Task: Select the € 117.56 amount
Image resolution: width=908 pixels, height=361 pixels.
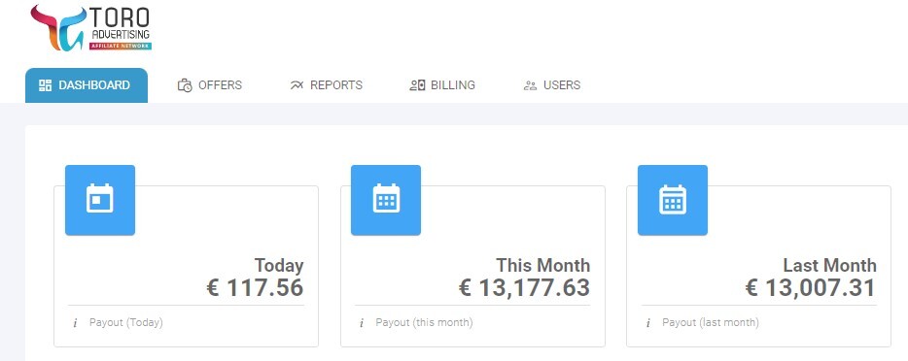Action: click(255, 287)
